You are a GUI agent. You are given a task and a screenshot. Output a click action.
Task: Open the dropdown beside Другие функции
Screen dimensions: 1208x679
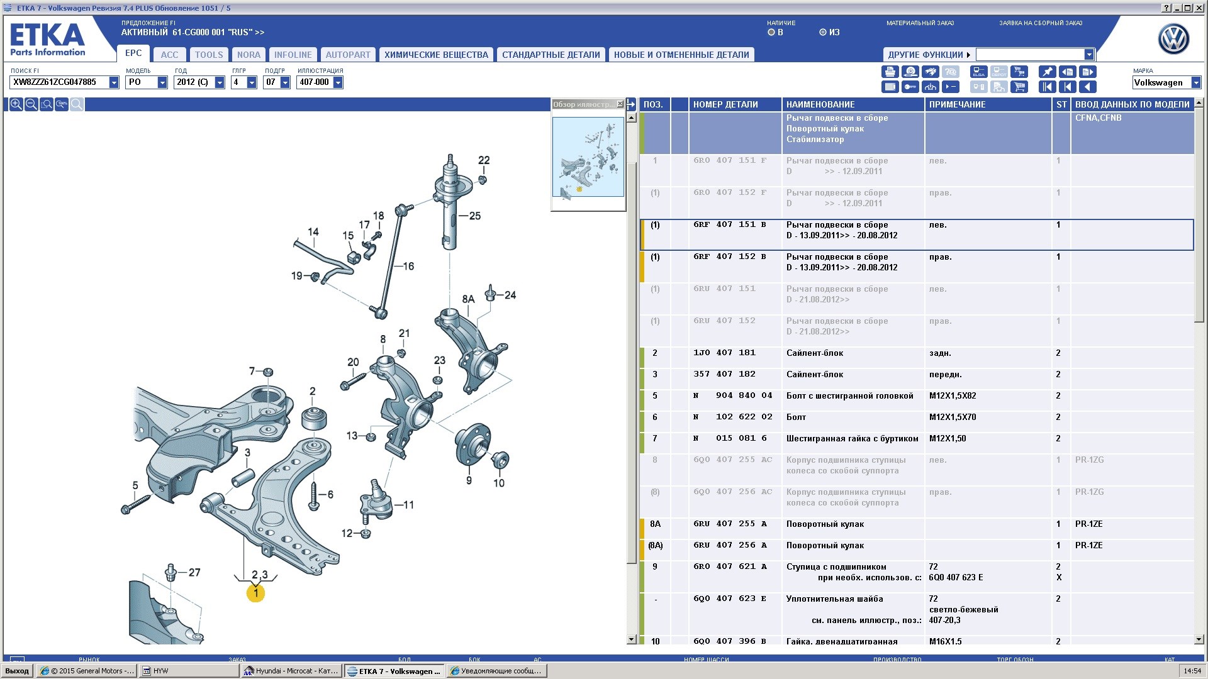1089,55
